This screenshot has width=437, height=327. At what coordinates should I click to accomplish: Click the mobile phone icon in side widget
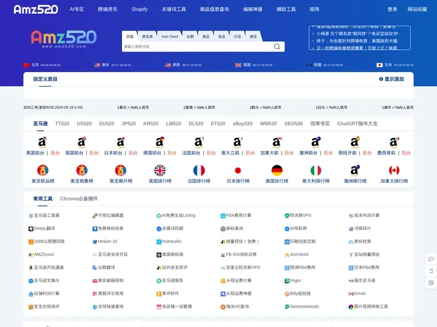[431, 271]
